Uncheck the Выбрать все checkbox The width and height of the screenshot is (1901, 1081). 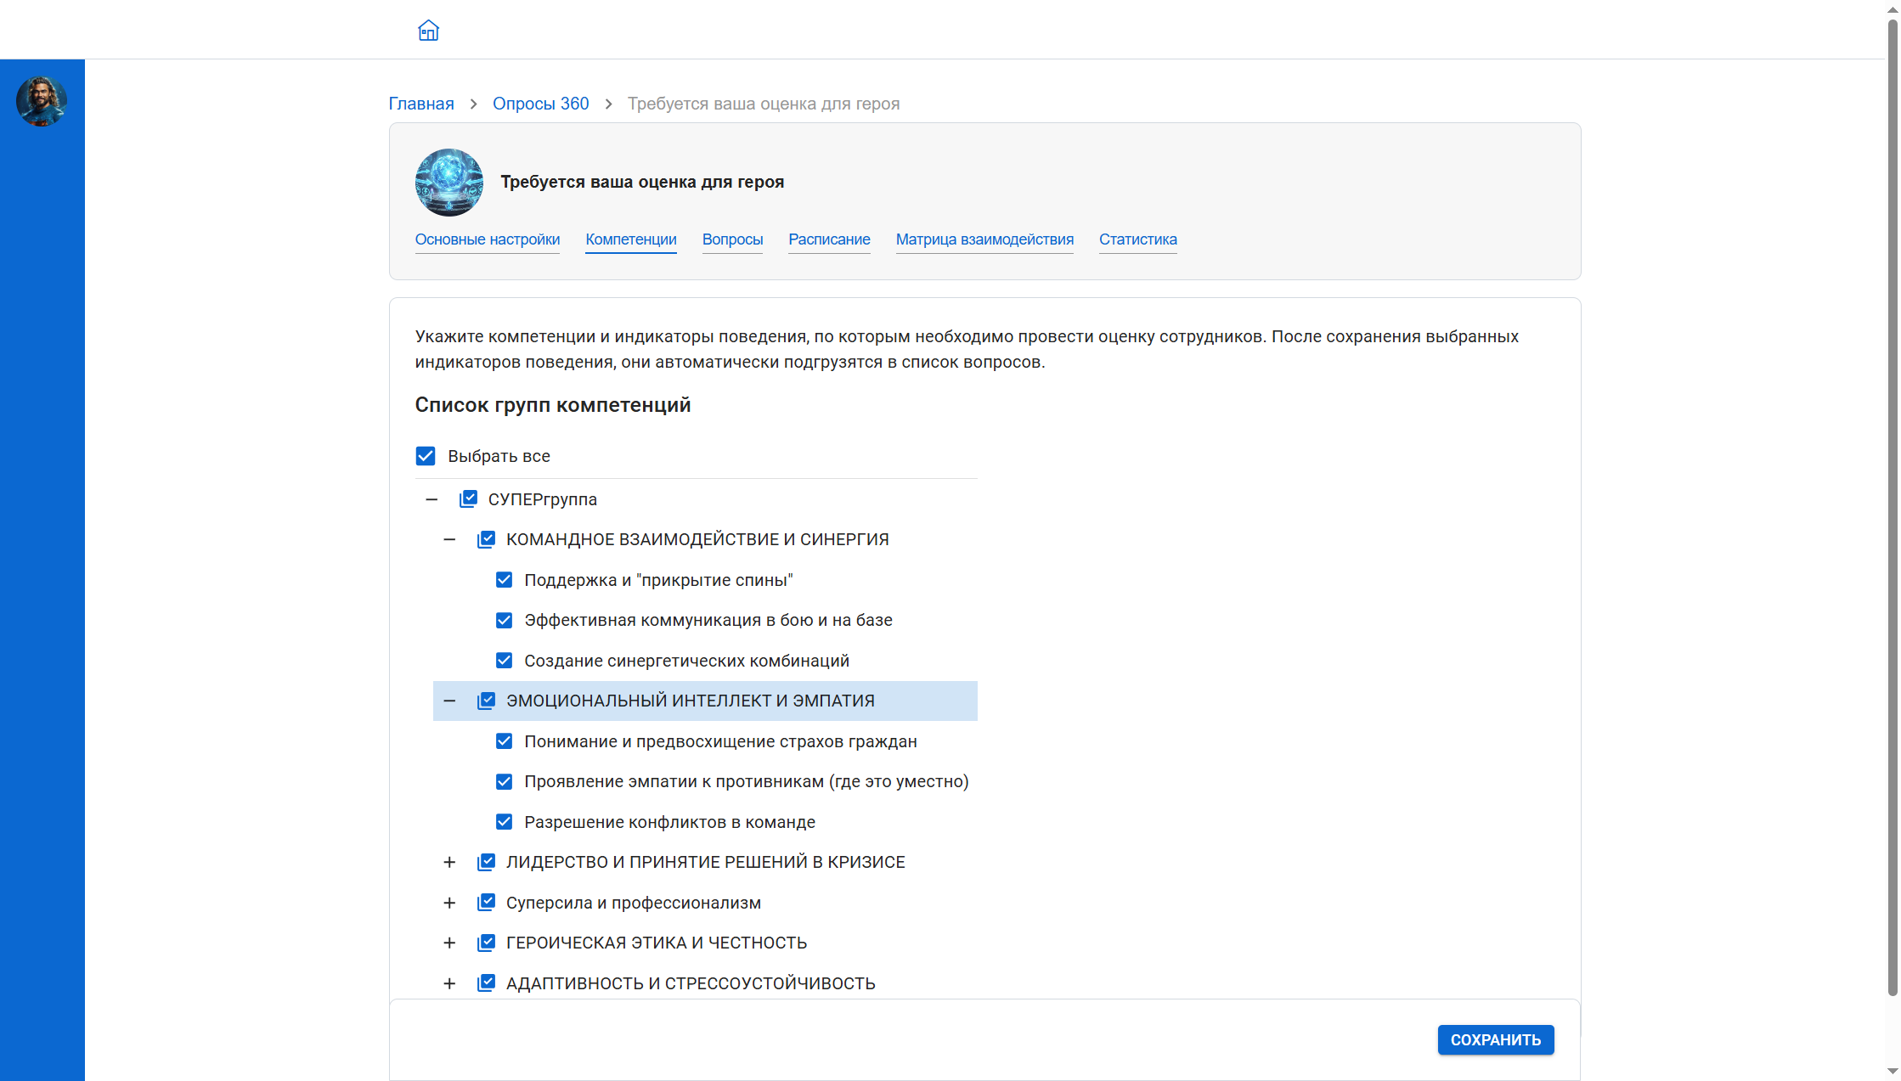(426, 456)
